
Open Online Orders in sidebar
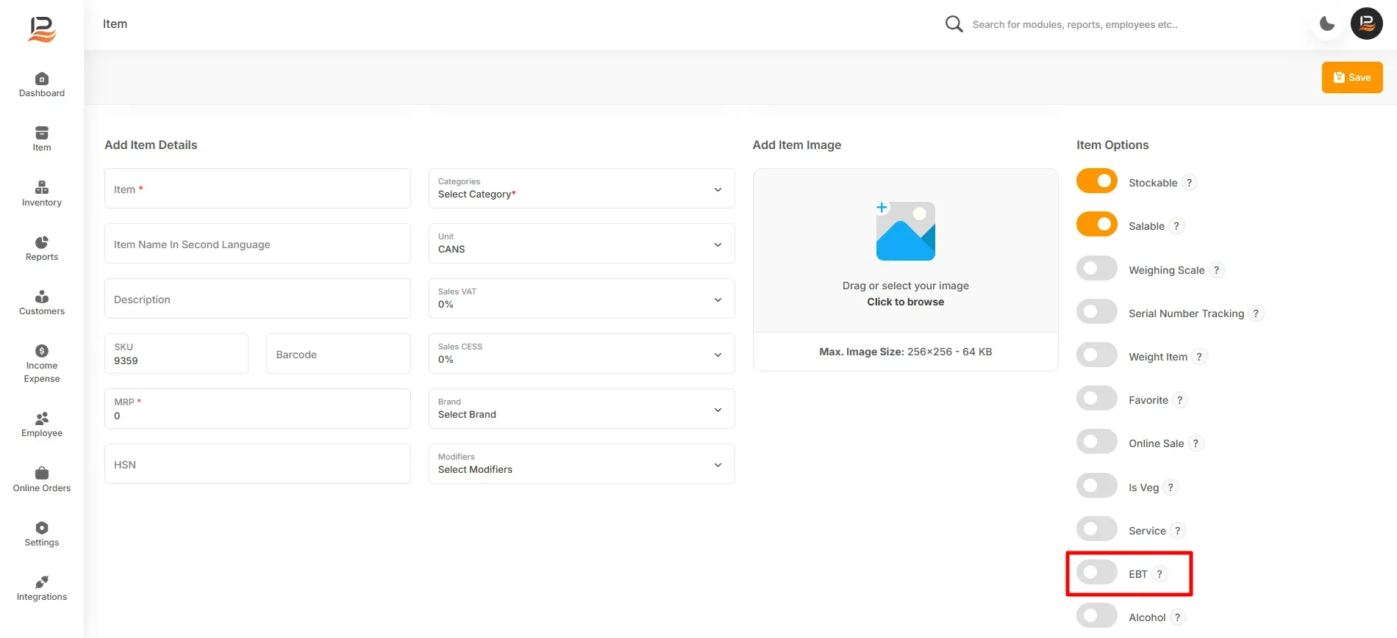tap(42, 479)
